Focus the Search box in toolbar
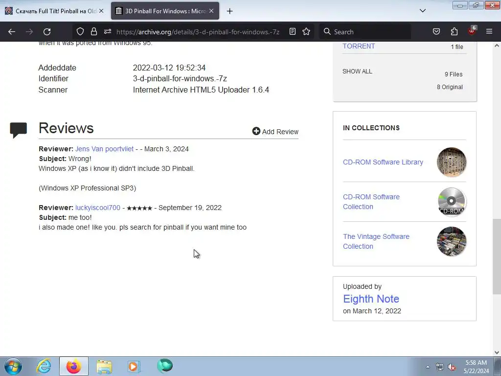 [365, 32]
